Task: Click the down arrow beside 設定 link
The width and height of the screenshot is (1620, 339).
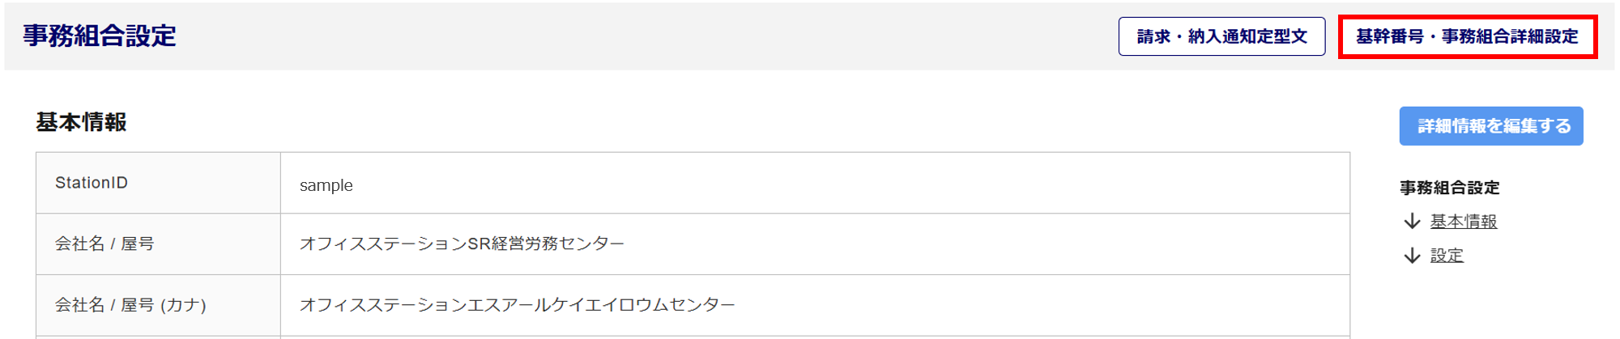Action: (x=1412, y=256)
